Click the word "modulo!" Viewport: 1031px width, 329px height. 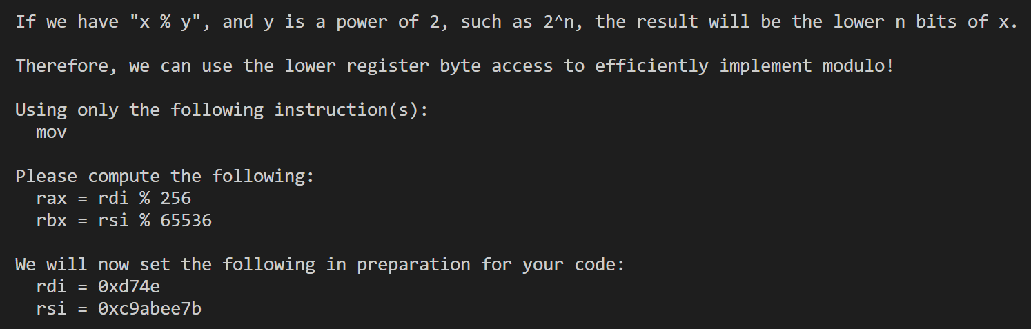(x=858, y=66)
